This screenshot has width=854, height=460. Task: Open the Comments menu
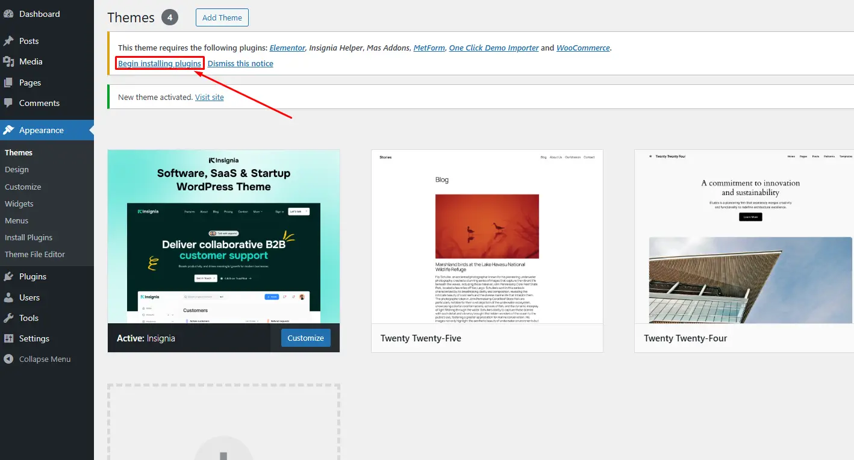point(47,103)
